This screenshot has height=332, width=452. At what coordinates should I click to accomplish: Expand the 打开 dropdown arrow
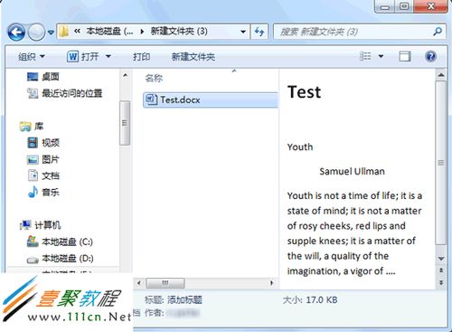coord(108,56)
